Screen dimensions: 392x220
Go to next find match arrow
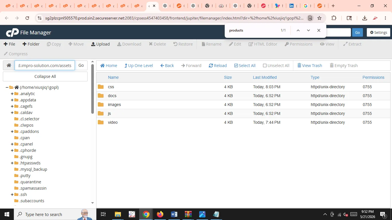click(308, 30)
